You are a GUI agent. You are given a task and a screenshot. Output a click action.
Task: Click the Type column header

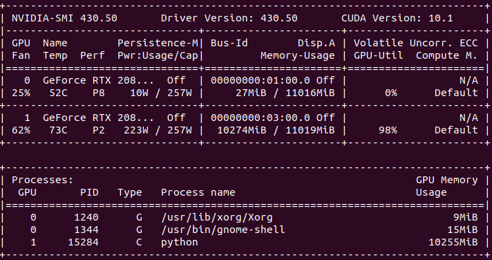coord(130,192)
